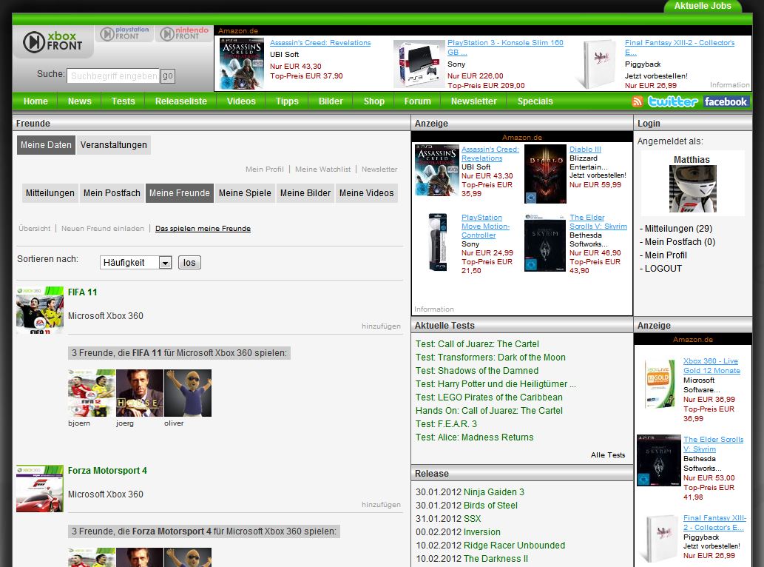Open the Aktuelle Jobs tab

coord(702,6)
